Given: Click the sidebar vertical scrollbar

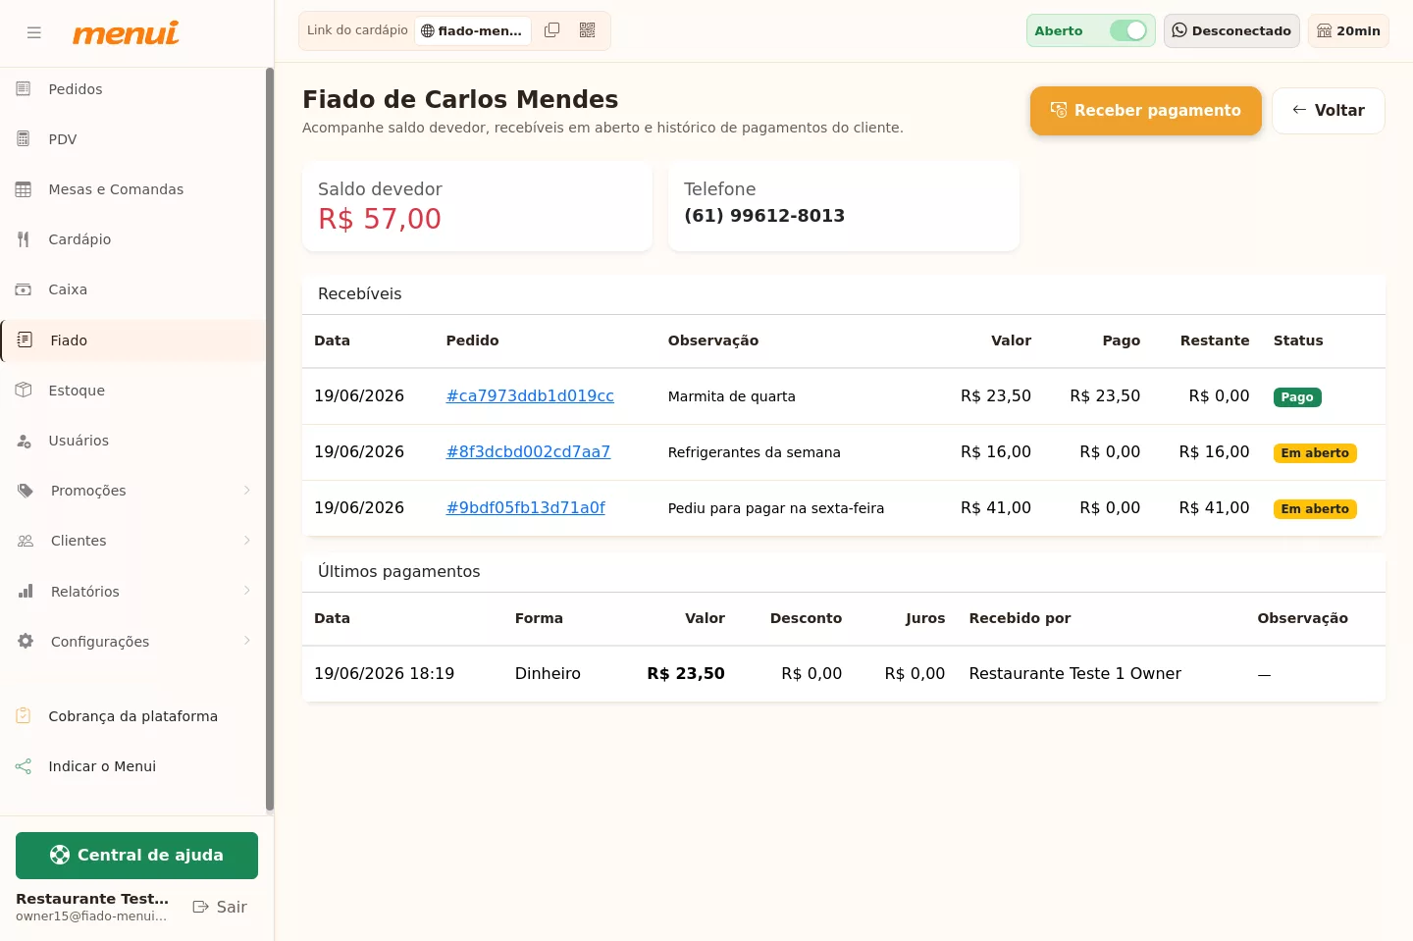Looking at the screenshot, I should [x=270, y=440].
